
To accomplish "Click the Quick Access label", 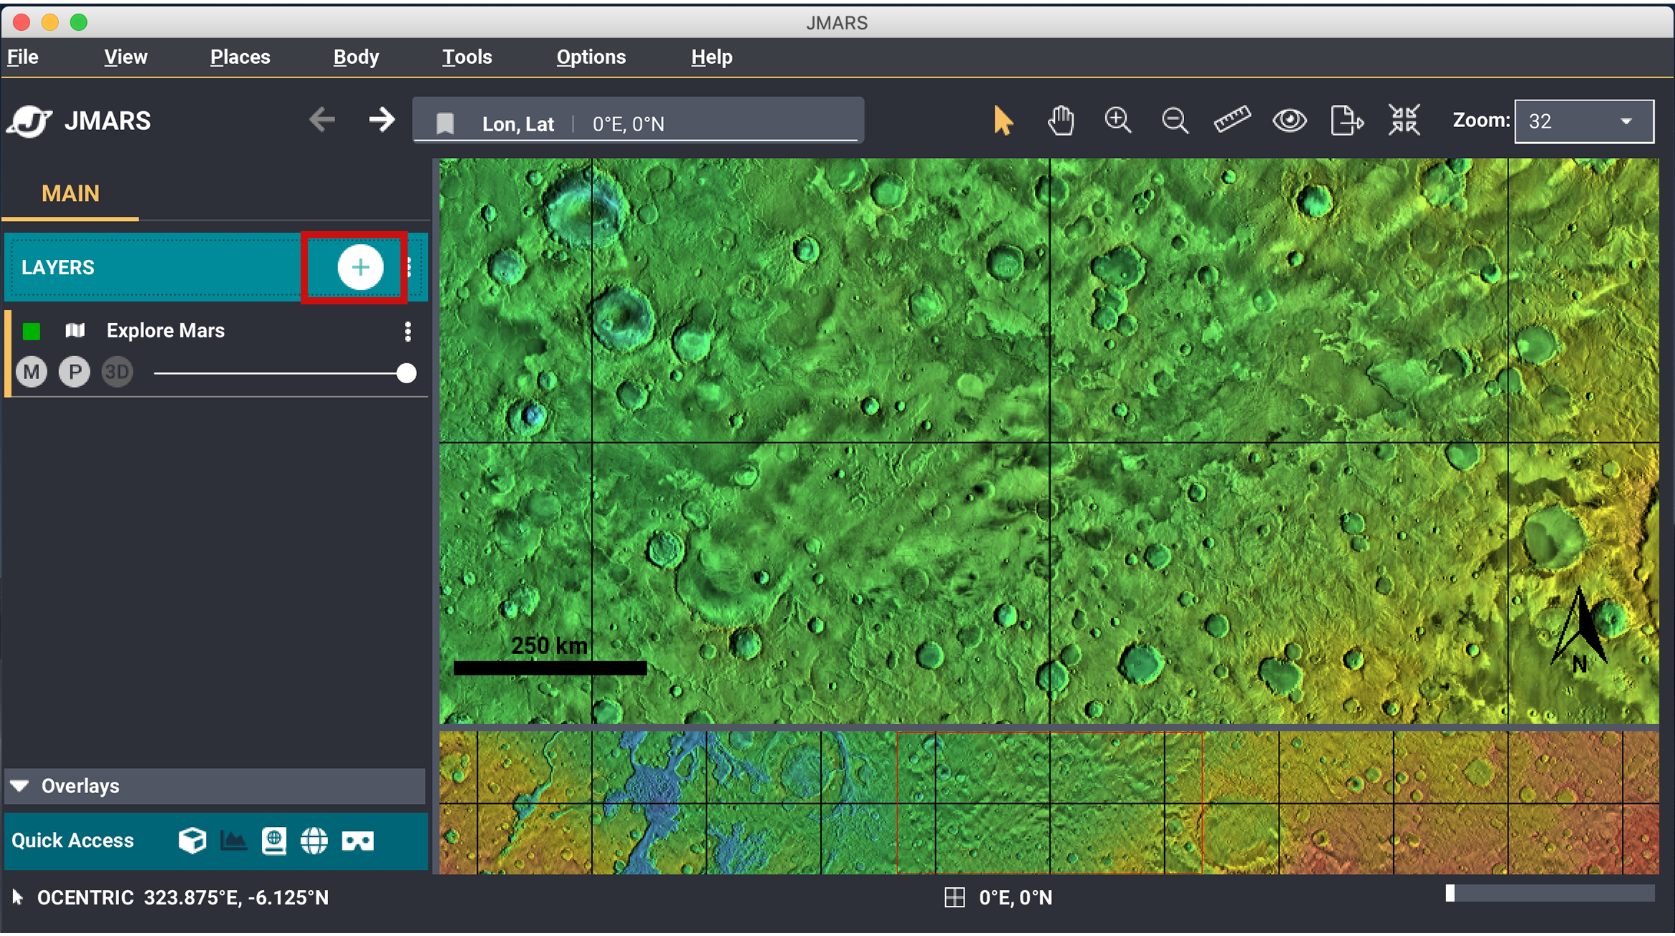I will (x=72, y=841).
